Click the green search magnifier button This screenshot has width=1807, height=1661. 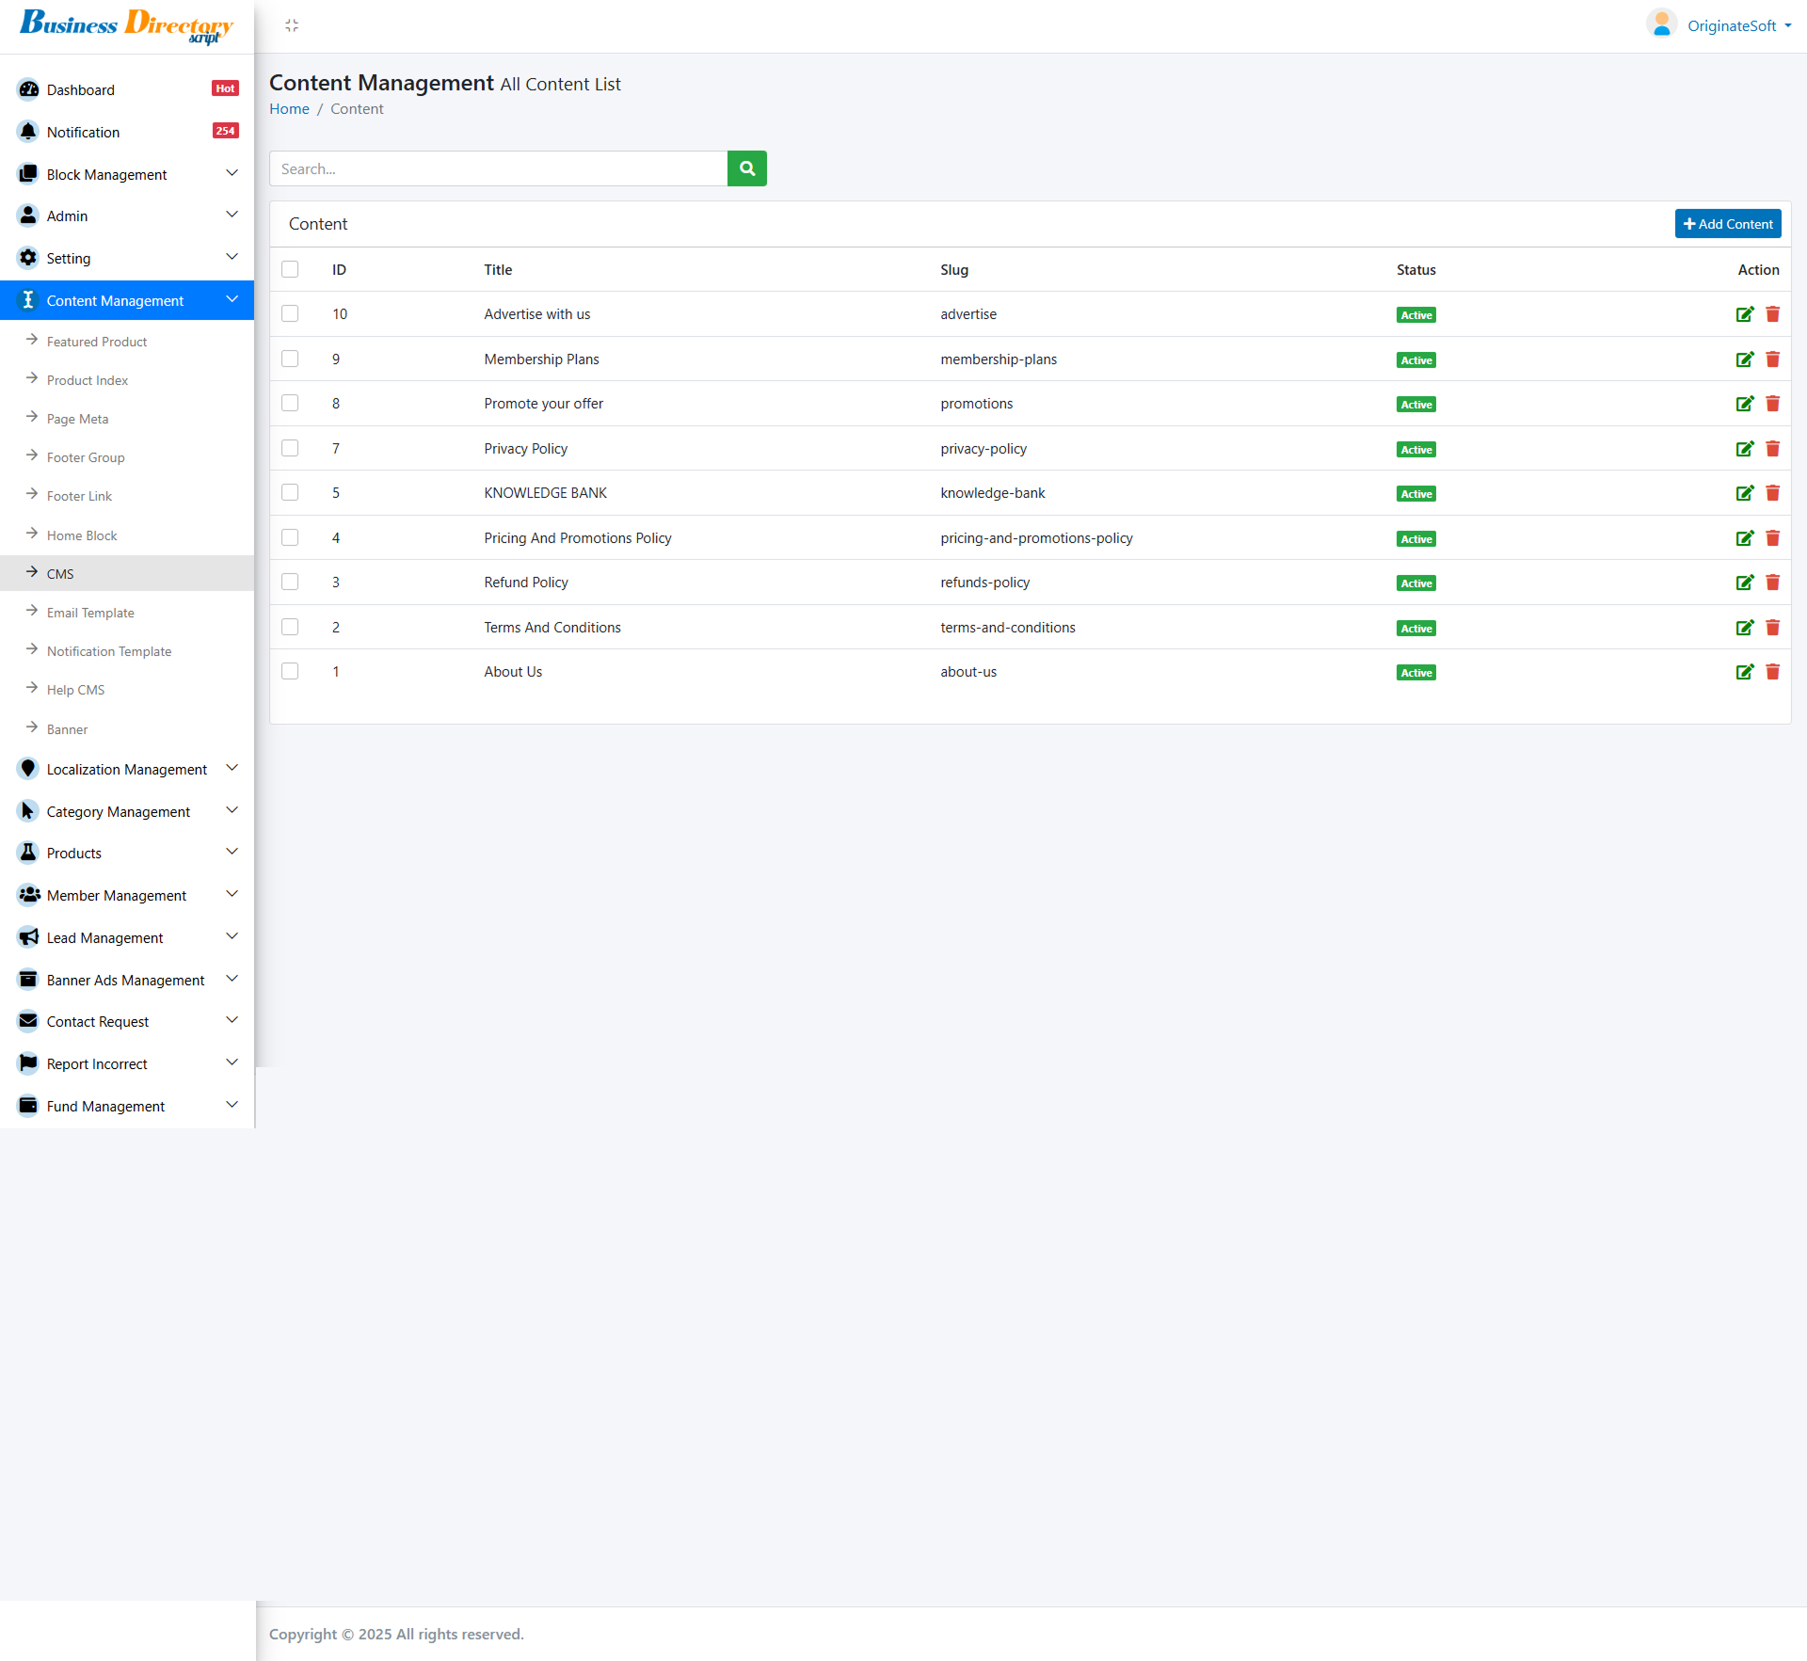click(x=746, y=168)
